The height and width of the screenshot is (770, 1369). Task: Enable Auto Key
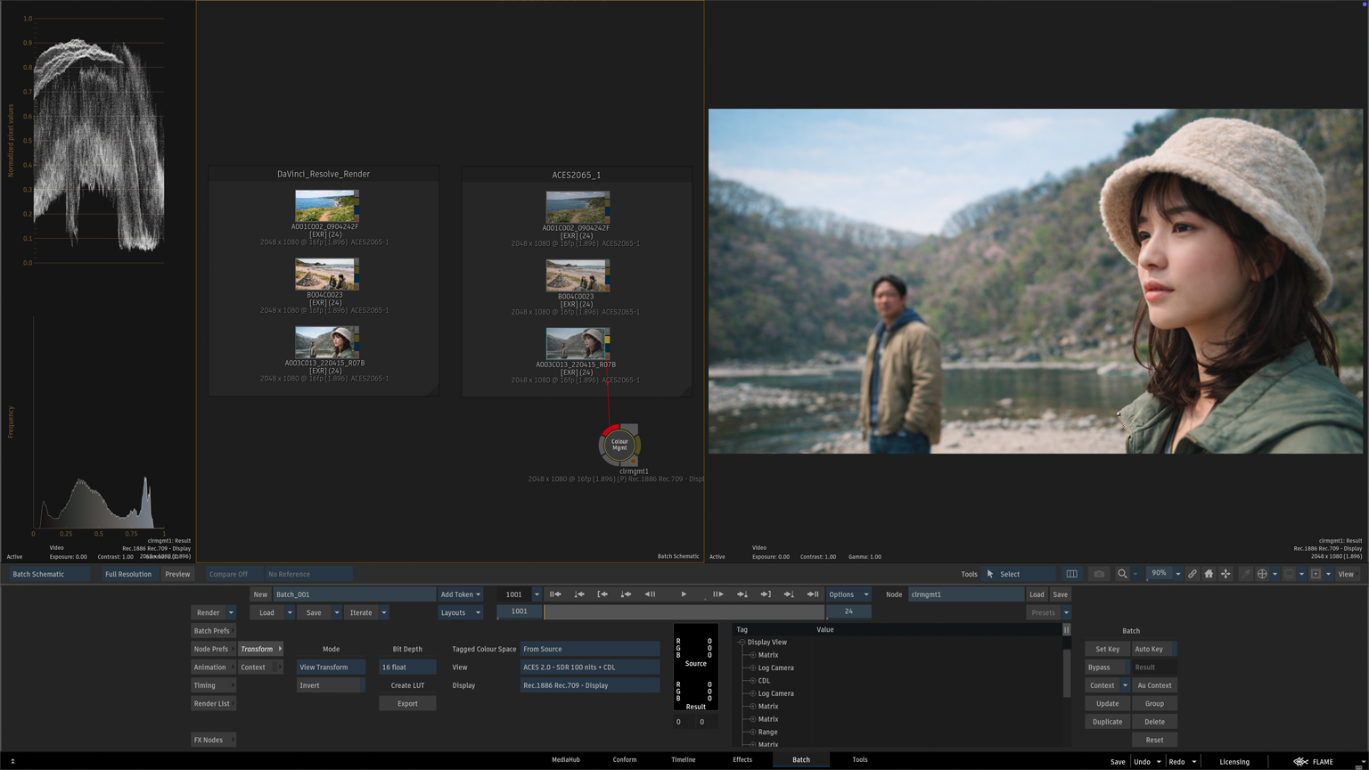(x=1149, y=649)
